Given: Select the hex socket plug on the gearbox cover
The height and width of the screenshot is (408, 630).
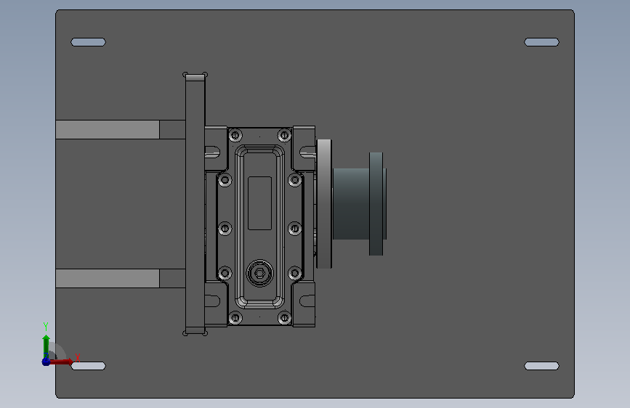Looking at the screenshot, I should pos(259,274).
